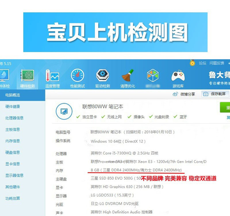Viewport: 230px width, 216px height.
Task: Click the round computer monitor icon
Action: (64, 111)
